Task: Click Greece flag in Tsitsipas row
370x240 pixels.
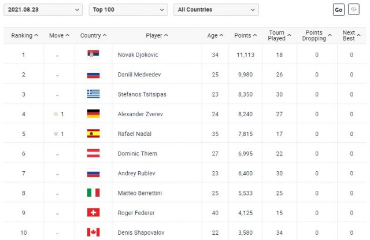Action: (93, 94)
